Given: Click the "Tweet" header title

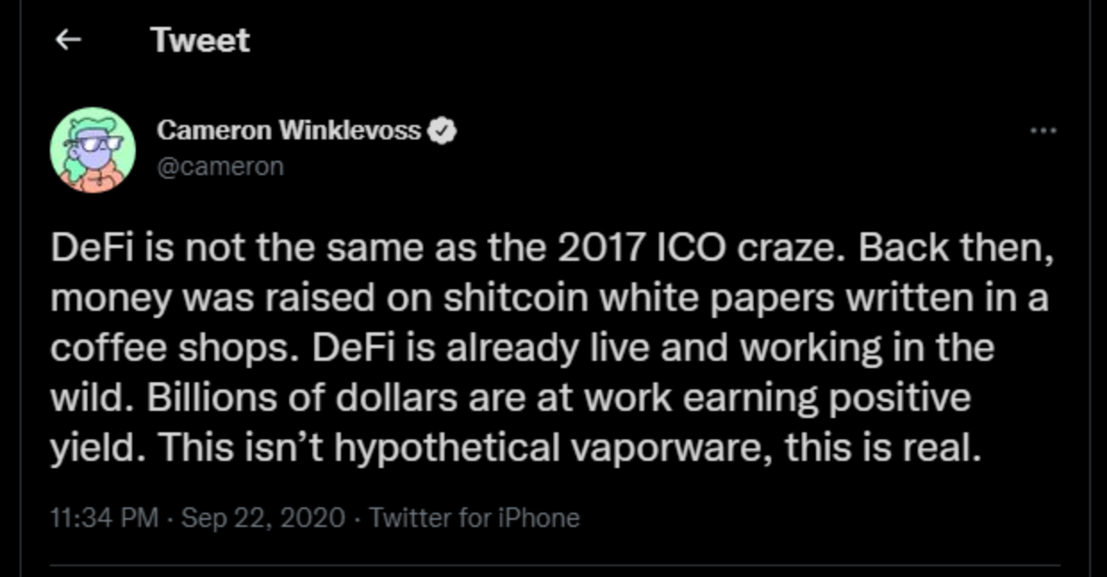Looking at the screenshot, I should click(200, 40).
